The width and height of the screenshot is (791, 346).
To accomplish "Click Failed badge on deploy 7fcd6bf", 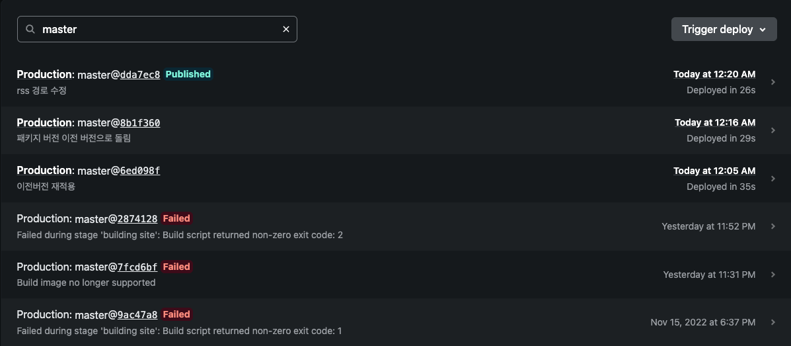I will [x=176, y=266].
